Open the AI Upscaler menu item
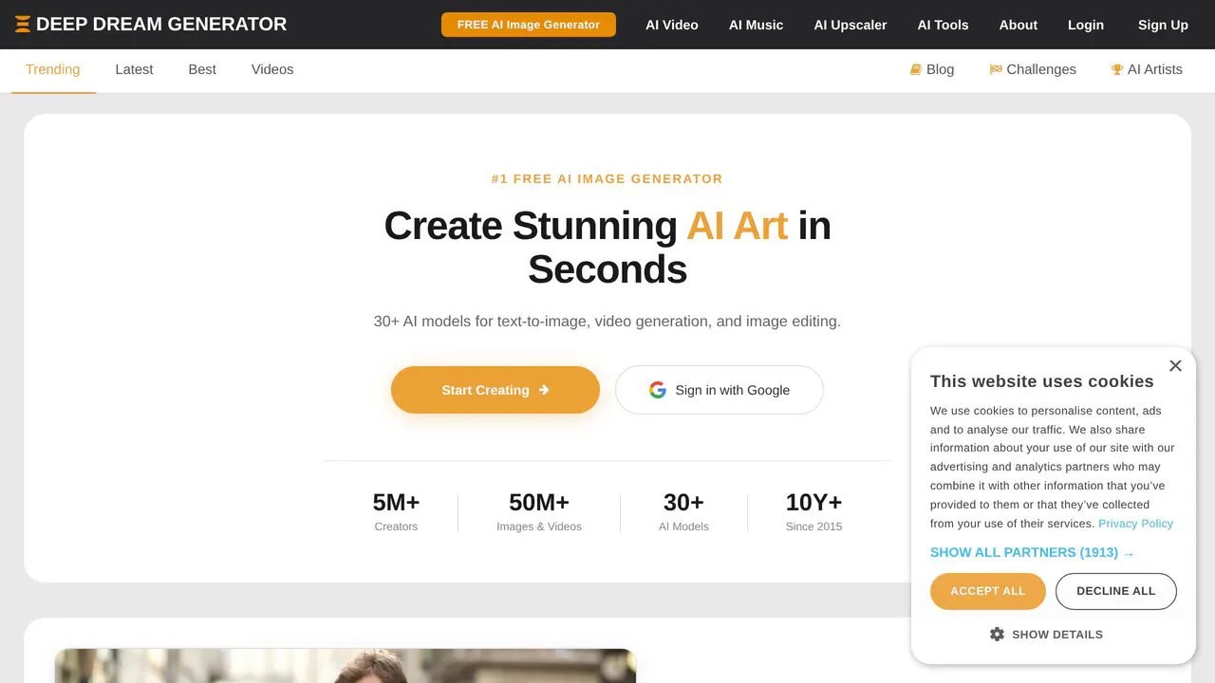This screenshot has height=683, width=1215. coord(850,25)
